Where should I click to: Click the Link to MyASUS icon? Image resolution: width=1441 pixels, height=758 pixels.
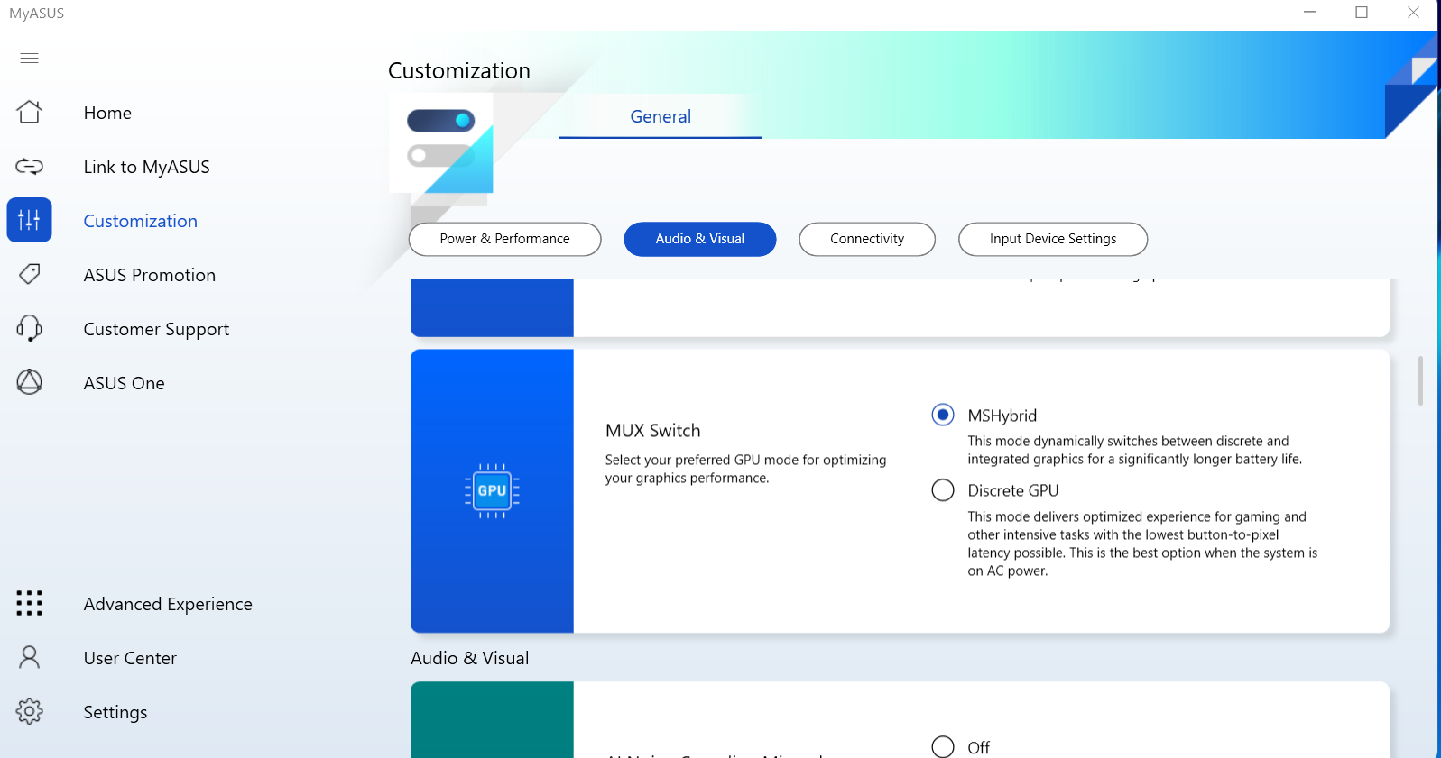pos(29,166)
